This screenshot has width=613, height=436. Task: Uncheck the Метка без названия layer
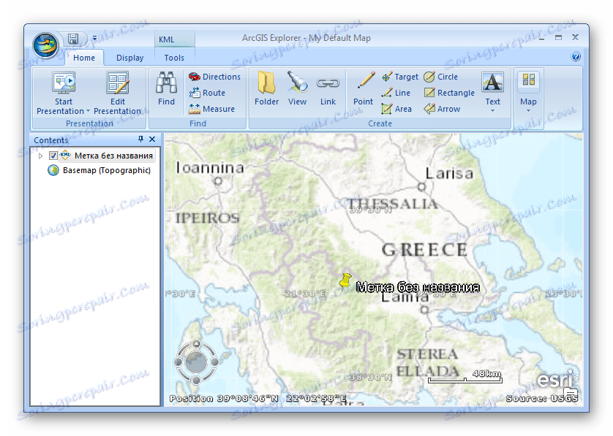click(53, 155)
